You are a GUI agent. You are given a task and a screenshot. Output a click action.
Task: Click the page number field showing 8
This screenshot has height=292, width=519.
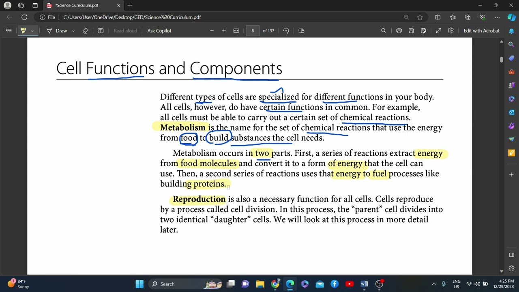253,31
